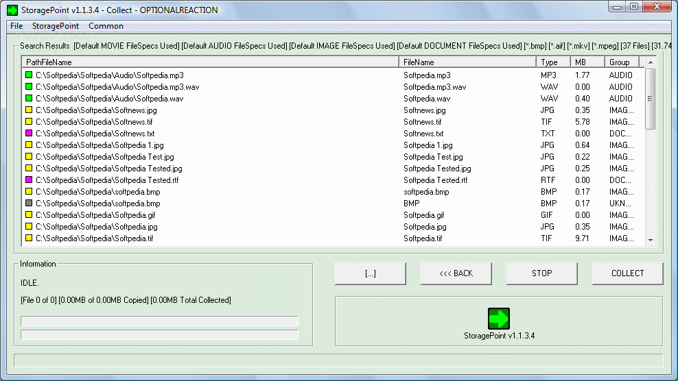The image size is (678, 381).
Task: Click yellow icon of Softnews.tif row
Action: [x=29, y=122]
